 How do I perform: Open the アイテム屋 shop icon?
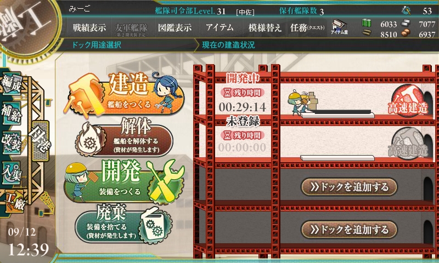pos(339,27)
